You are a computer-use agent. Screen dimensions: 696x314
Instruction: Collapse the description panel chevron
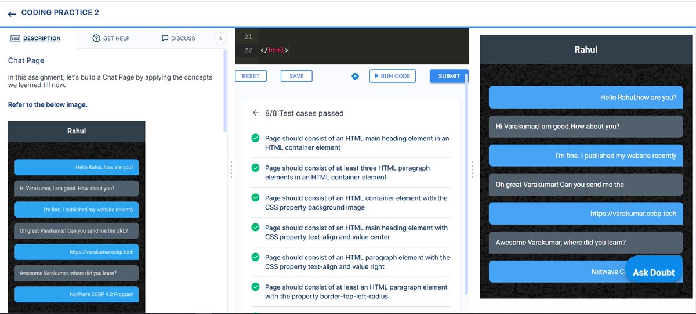point(220,38)
